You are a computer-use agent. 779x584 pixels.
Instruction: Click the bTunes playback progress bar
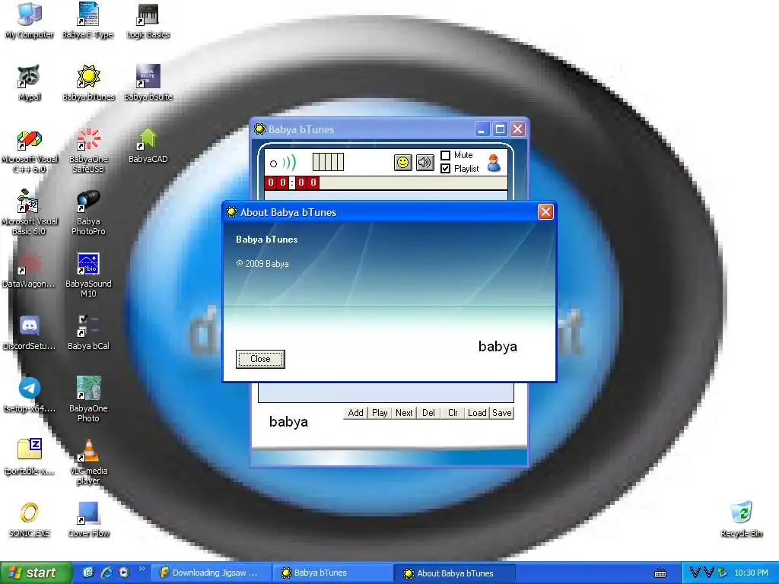click(413, 182)
